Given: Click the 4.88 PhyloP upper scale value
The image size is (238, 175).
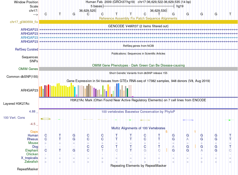Looking at the screenshot, I should pyautogui.click(x=32, y=111).
